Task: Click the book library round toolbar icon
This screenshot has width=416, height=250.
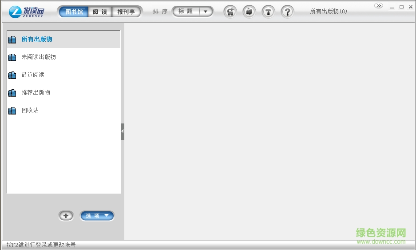Action: pos(249,12)
